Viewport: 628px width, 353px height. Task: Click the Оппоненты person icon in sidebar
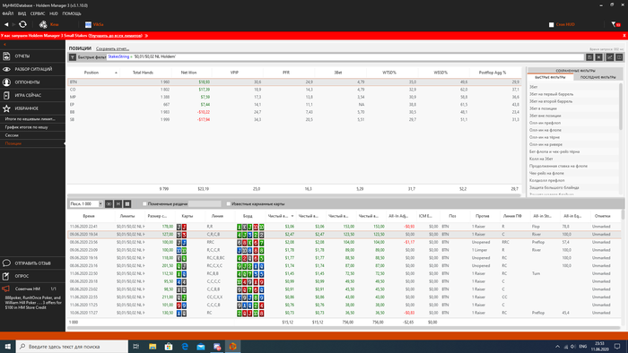(6, 82)
